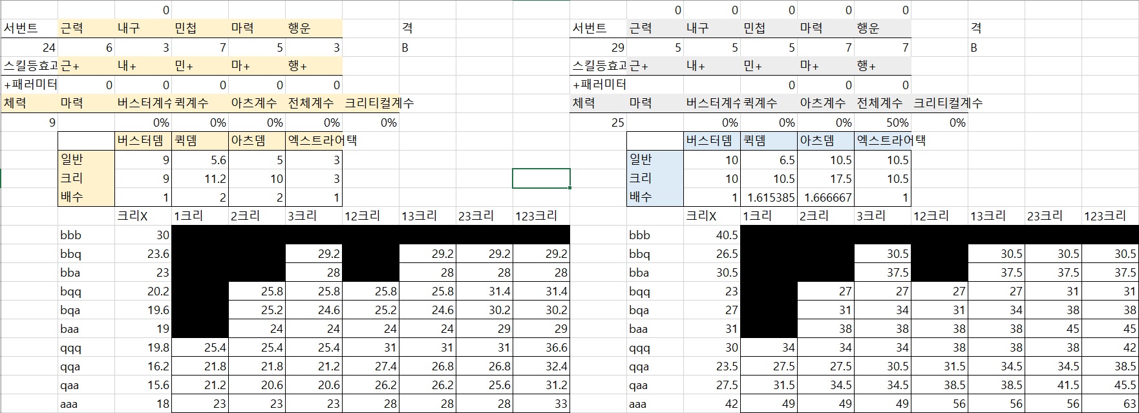1139x413 pixels.
Task: Select the 36.6 cell in left qqq row
Action: click(x=541, y=348)
